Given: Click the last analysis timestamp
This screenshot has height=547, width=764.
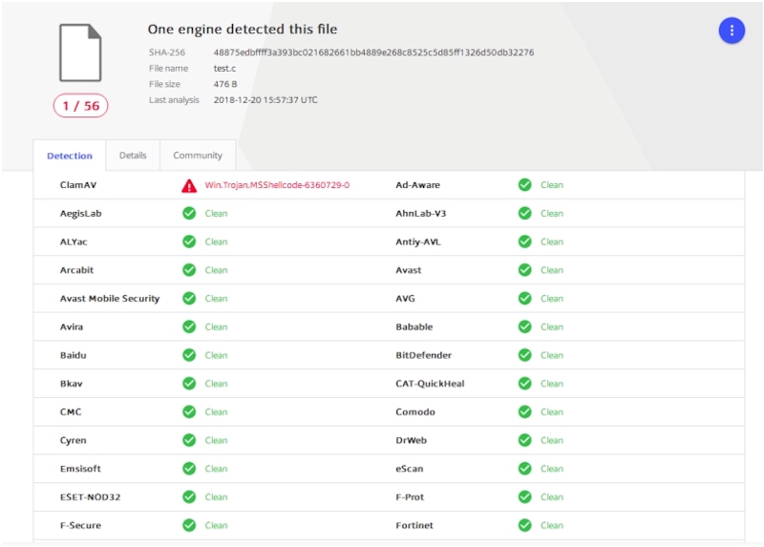Looking at the screenshot, I should [x=265, y=100].
